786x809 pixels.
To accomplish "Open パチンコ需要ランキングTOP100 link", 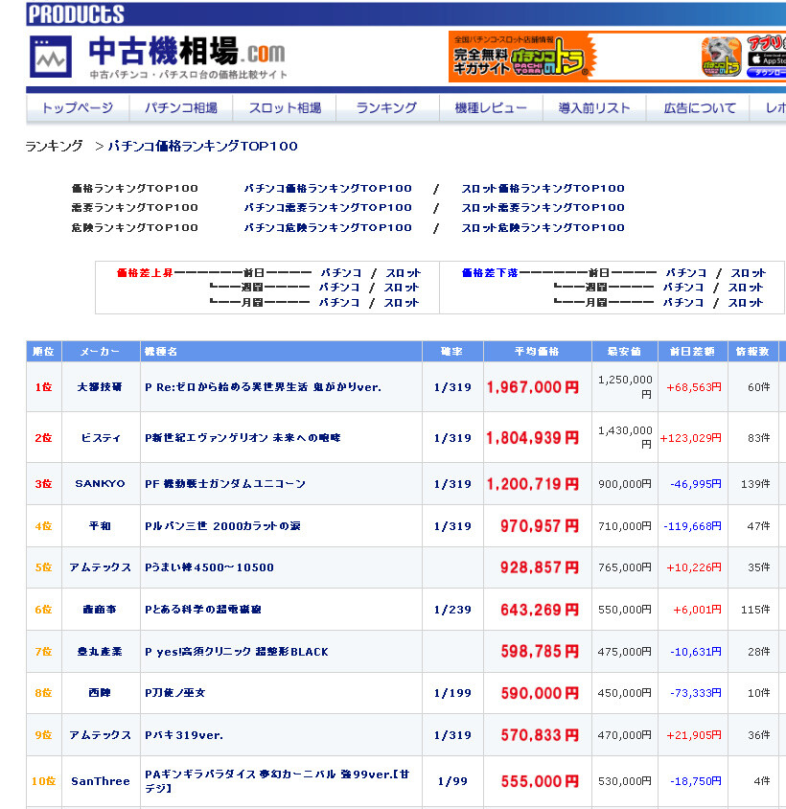I will pos(328,207).
